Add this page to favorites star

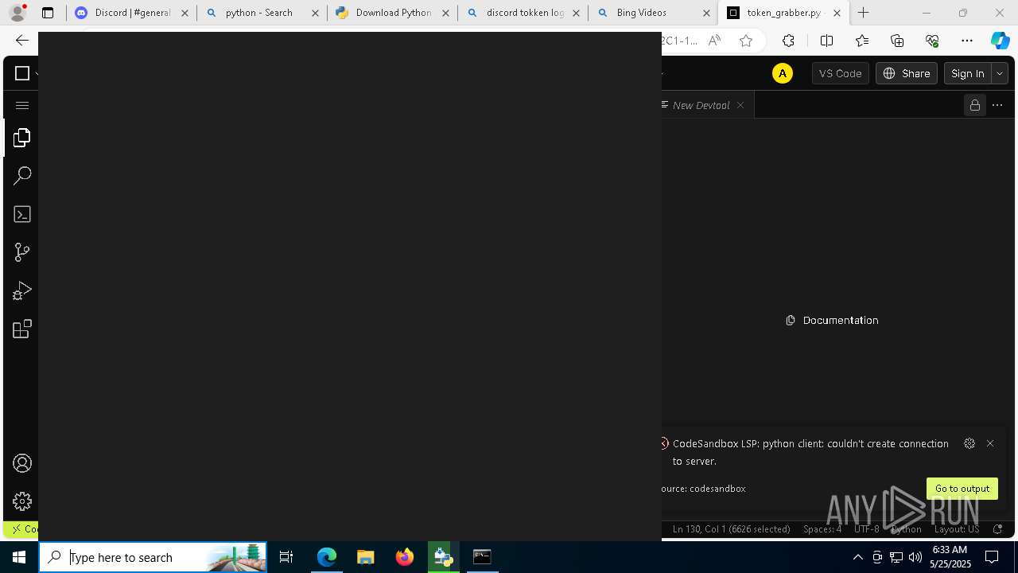coord(746,41)
